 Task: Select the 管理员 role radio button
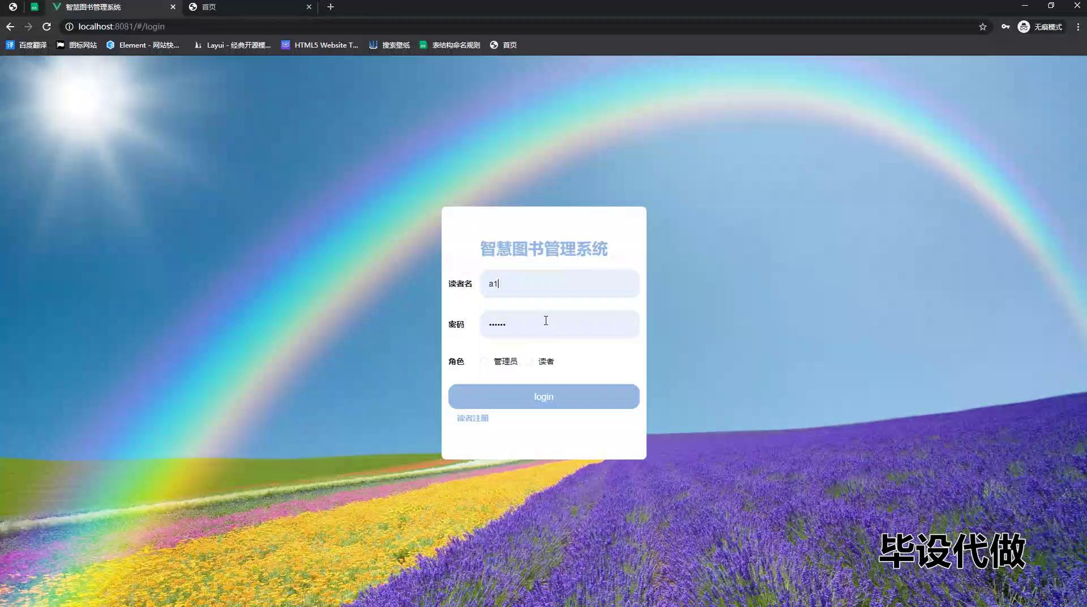pyautogui.click(x=485, y=361)
